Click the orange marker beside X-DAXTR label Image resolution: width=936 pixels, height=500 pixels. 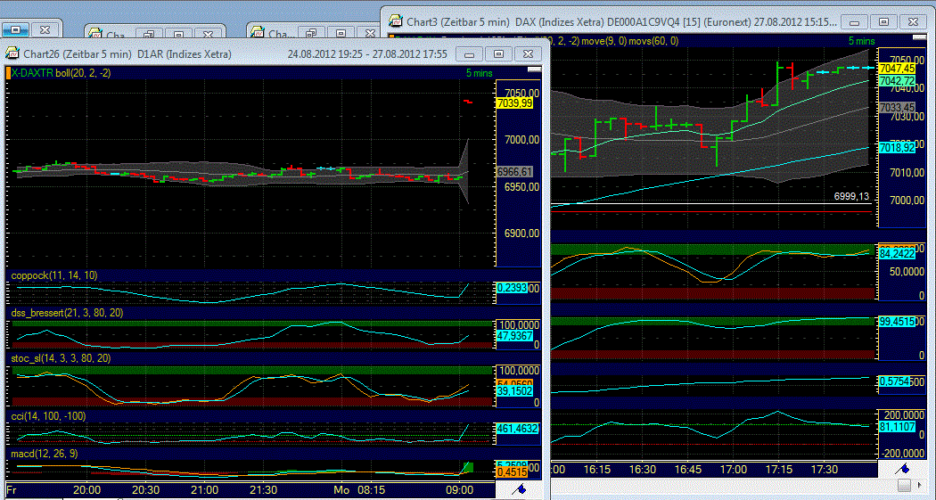8,73
